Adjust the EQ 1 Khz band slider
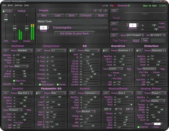 (x=91, y=74)
